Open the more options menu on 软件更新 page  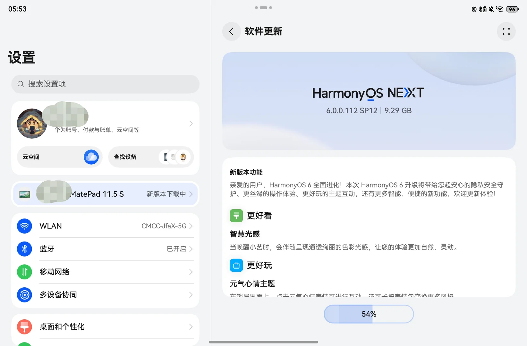coord(506,31)
